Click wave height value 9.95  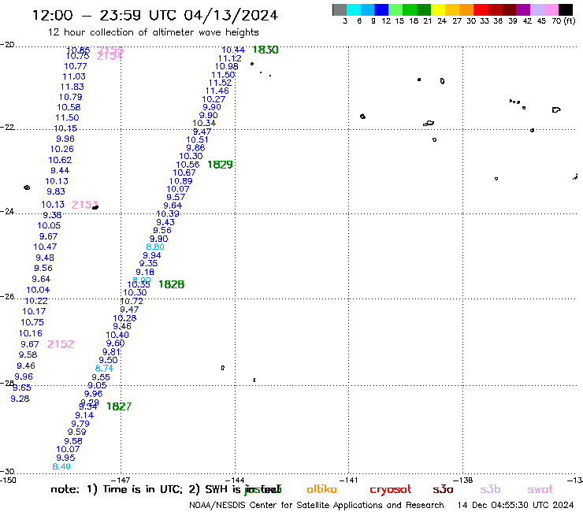(65, 458)
